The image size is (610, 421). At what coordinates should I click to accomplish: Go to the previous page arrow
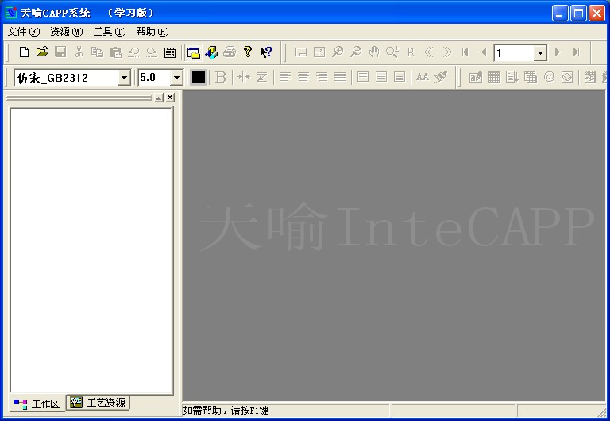pos(484,52)
